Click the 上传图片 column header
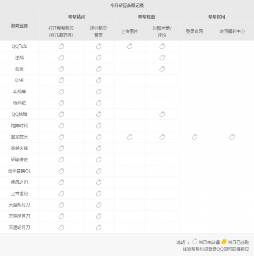This screenshot has height=256, width=254. pos(129,31)
